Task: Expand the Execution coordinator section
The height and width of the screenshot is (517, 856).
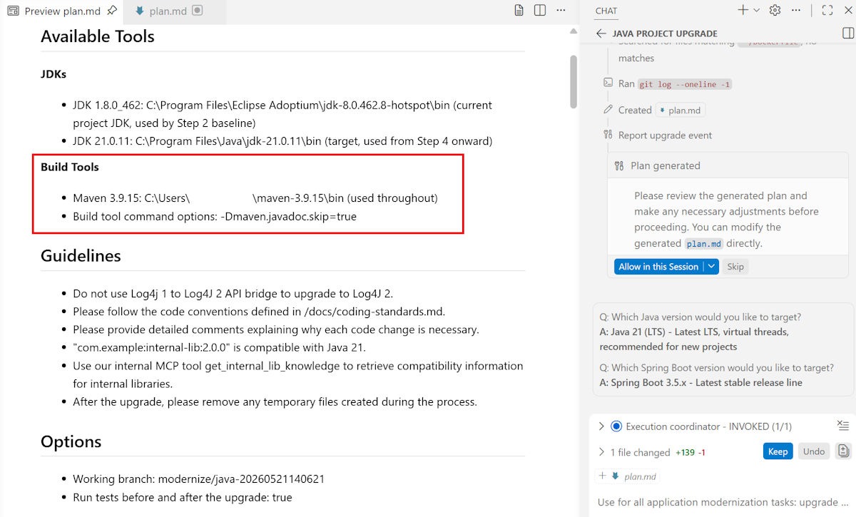Action: coord(601,426)
